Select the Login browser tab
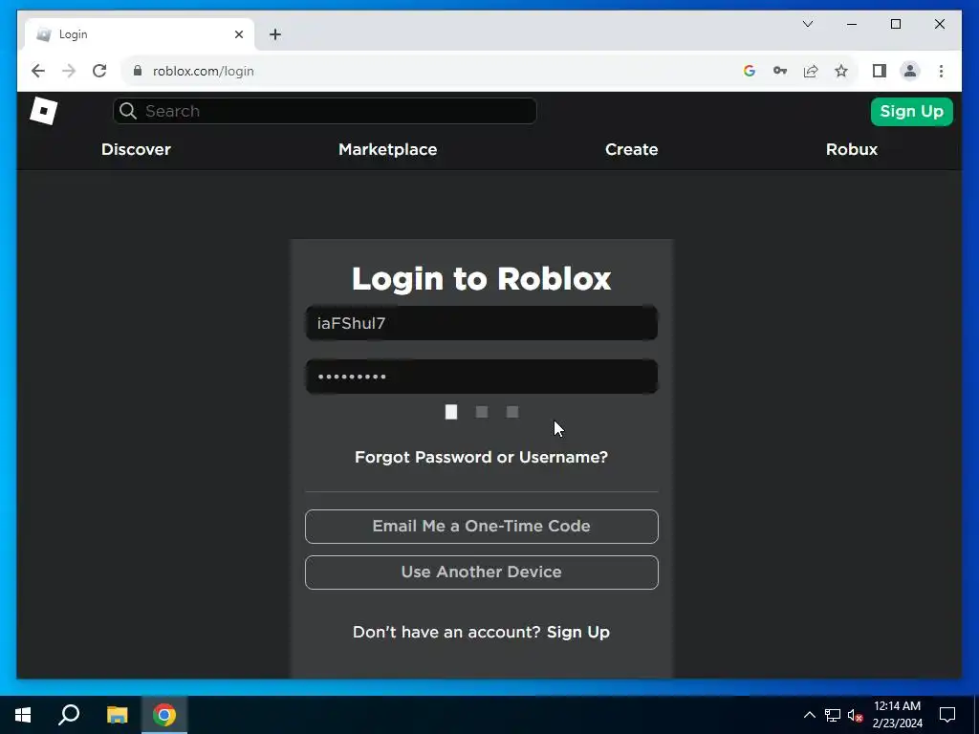 [140, 34]
